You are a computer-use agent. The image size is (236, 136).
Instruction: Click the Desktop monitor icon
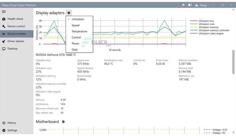[x=4, y=49]
